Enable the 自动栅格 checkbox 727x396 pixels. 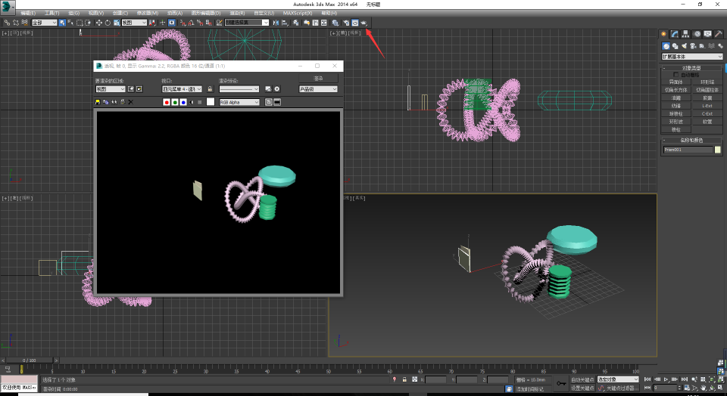[x=676, y=75]
